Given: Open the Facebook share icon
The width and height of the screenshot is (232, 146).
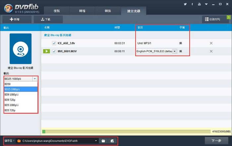Looking at the screenshot, I should pyautogui.click(x=192, y=4).
